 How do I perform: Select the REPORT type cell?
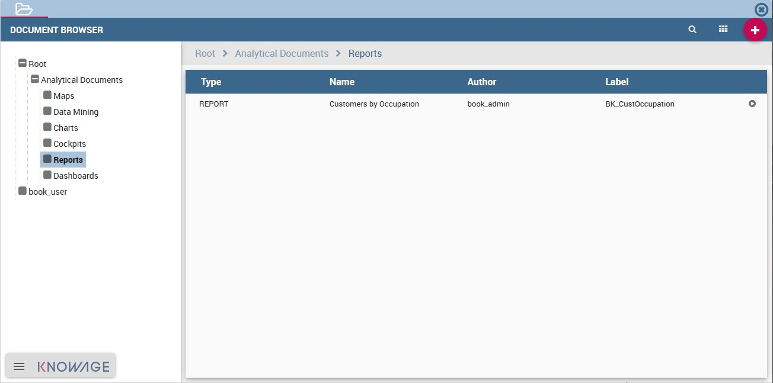tap(214, 104)
